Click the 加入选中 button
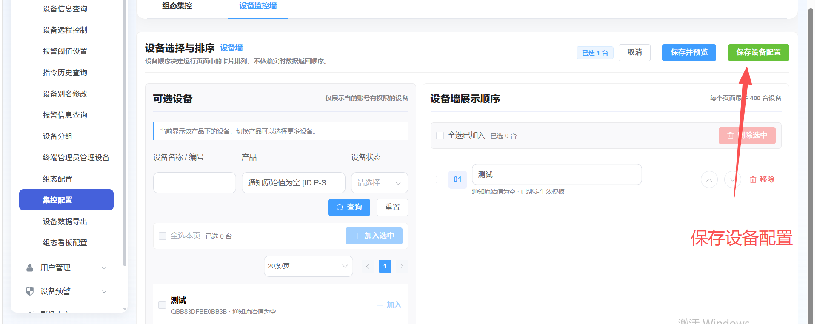Viewport: 817px width, 324px height. (374, 236)
